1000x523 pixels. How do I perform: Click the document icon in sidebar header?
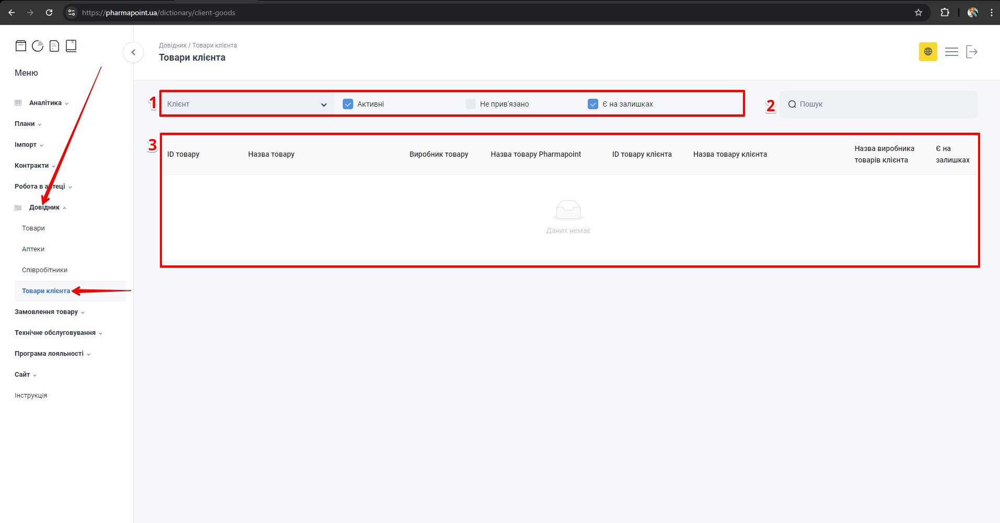[x=54, y=46]
